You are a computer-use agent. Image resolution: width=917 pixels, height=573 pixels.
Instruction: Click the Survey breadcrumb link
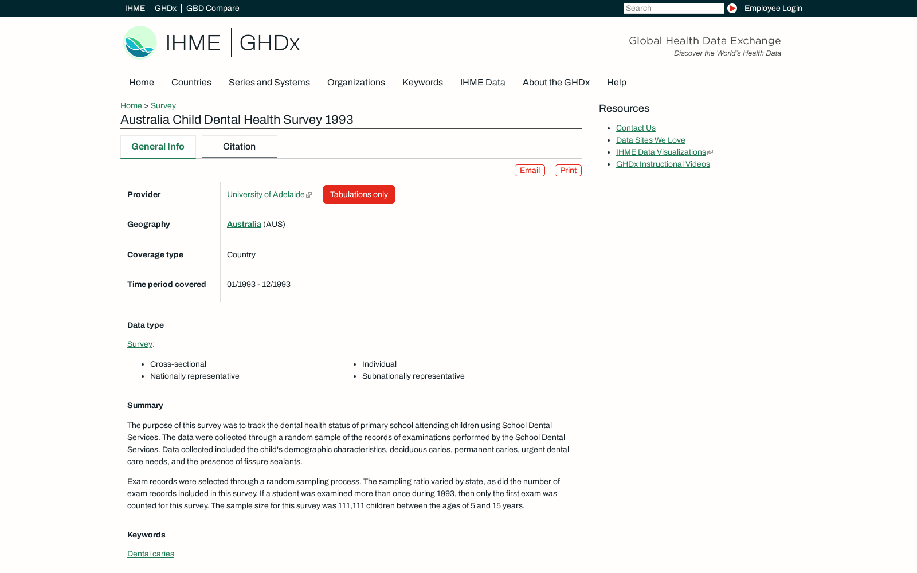(163, 106)
